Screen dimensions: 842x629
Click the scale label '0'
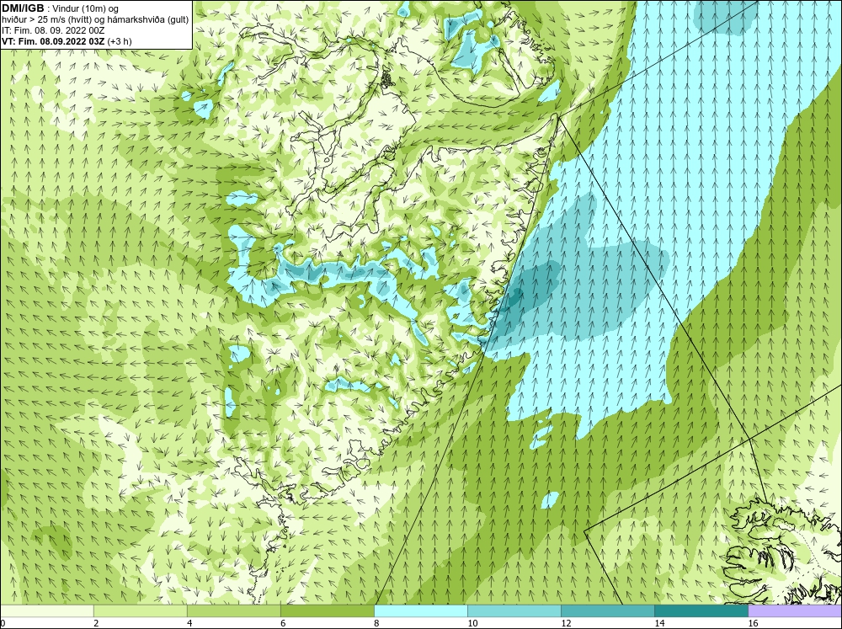pos(3,623)
